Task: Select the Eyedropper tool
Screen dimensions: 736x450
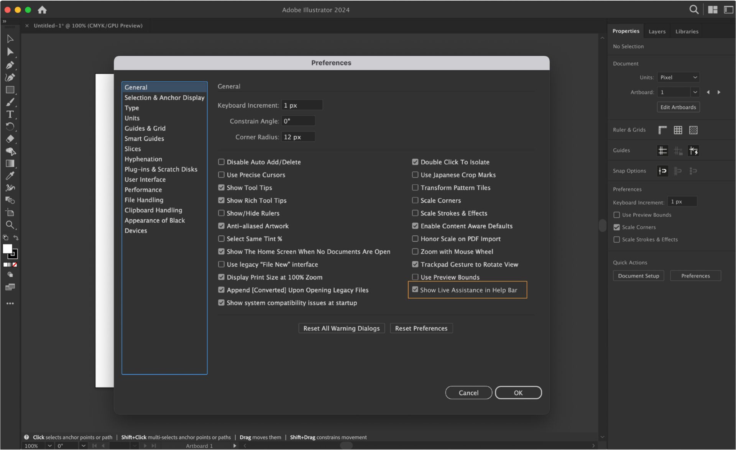Action: coord(10,176)
